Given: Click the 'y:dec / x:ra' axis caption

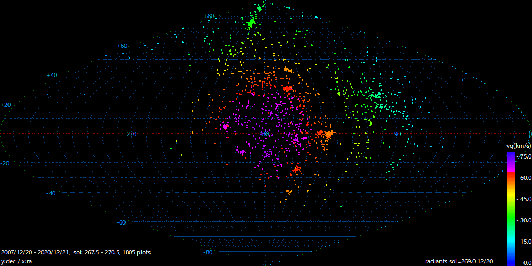Looking at the screenshot, I should 17,261.
